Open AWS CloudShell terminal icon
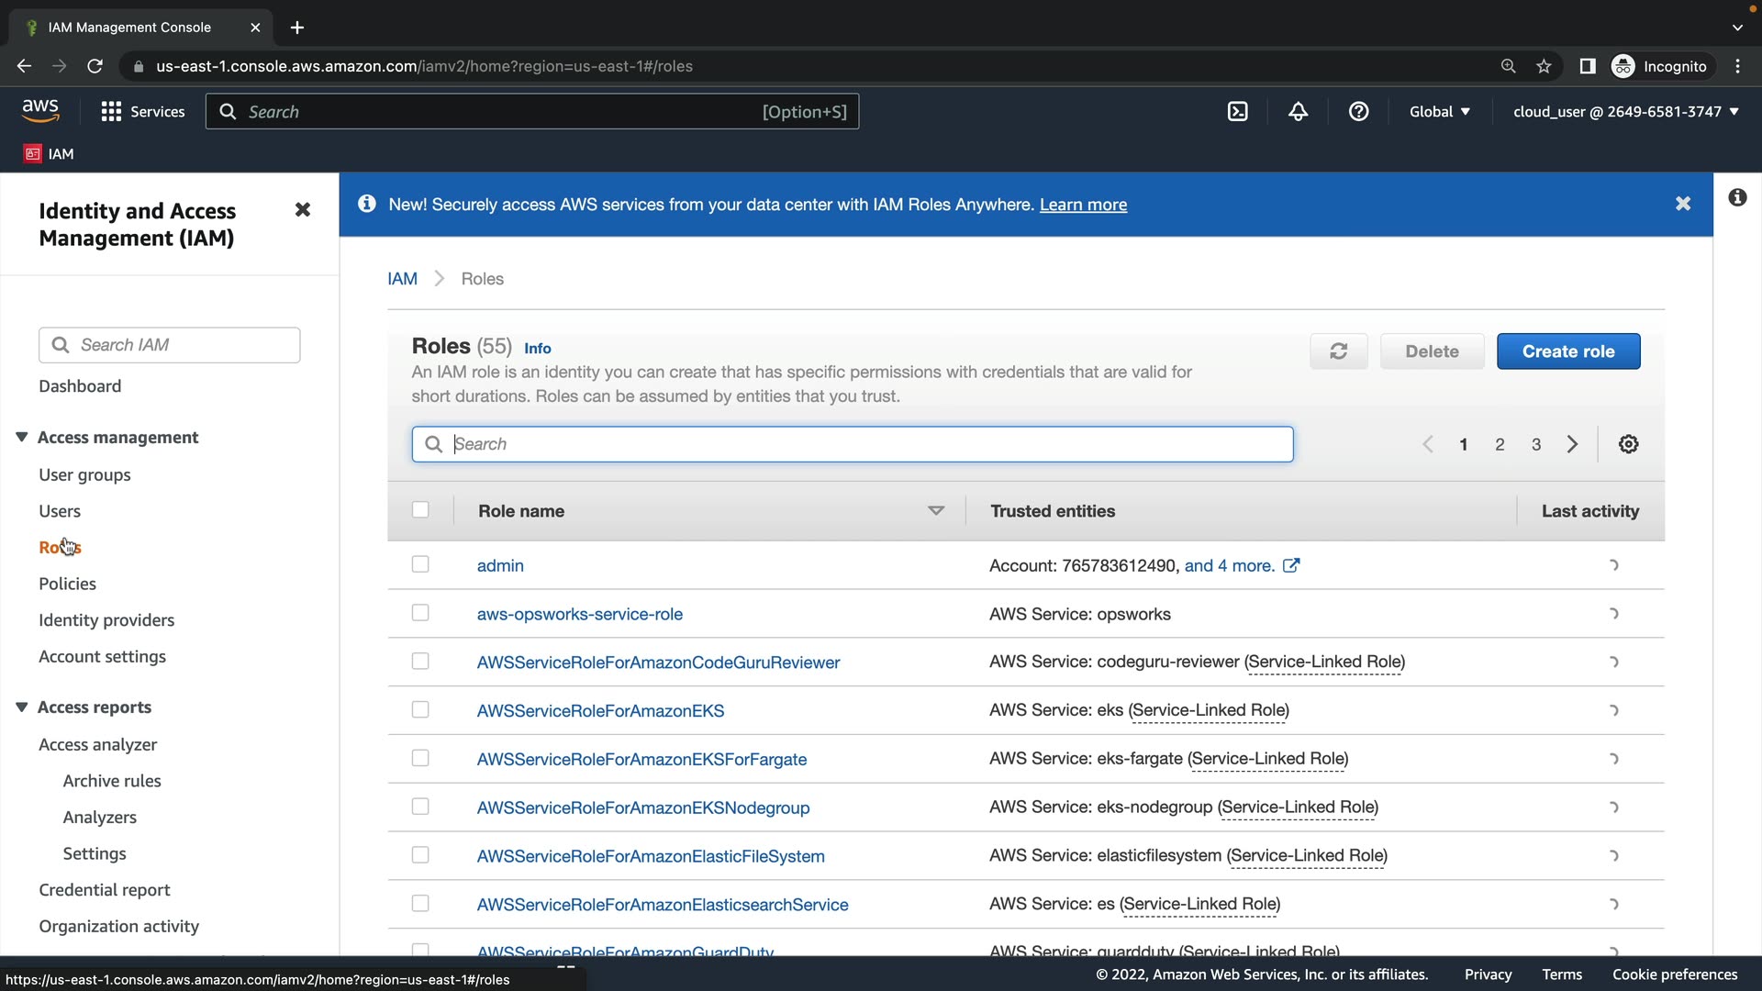The image size is (1762, 991). (1237, 112)
